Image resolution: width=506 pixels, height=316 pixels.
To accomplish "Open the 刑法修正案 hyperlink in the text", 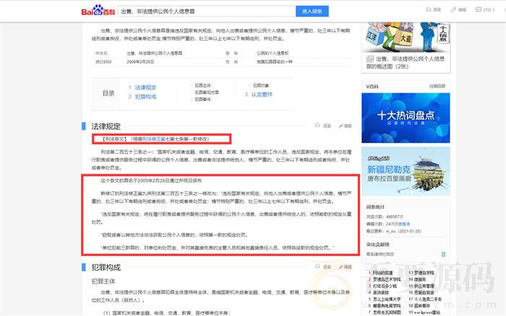I will point(154,139).
